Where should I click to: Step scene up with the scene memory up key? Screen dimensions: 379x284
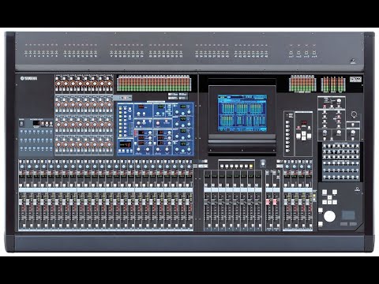coord(304,133)
